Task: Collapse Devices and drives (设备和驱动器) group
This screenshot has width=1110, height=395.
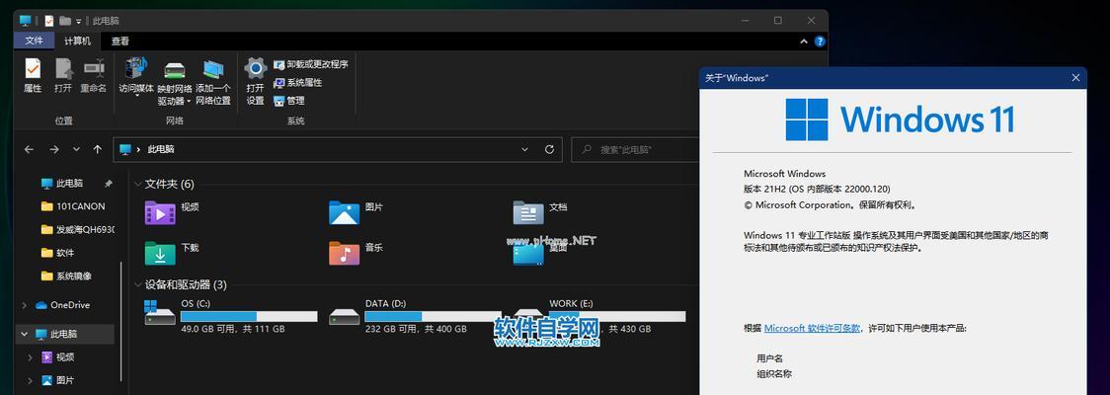Action: (x=138, y=284)
